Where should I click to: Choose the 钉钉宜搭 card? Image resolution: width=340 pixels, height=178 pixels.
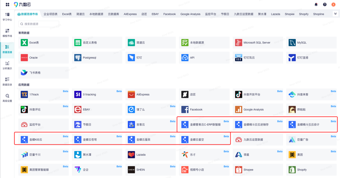click(x=311, y=58)
